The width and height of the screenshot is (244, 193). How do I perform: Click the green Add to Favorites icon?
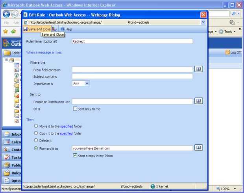13,31
